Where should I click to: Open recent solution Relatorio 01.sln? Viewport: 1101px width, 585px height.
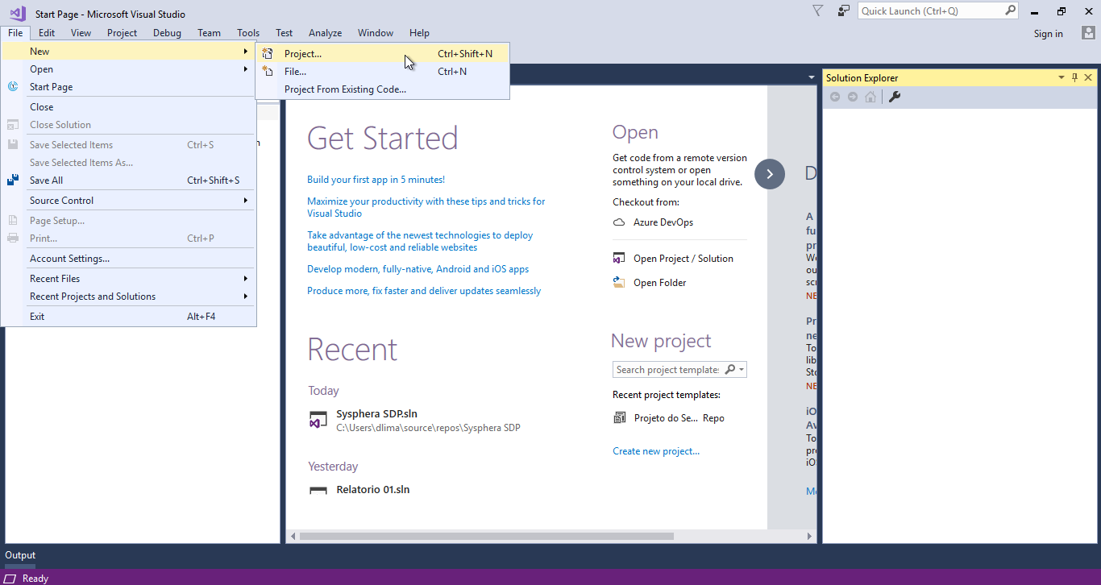click(372, 489)
